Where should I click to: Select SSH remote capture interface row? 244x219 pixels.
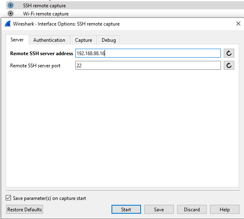coord(125,5)
